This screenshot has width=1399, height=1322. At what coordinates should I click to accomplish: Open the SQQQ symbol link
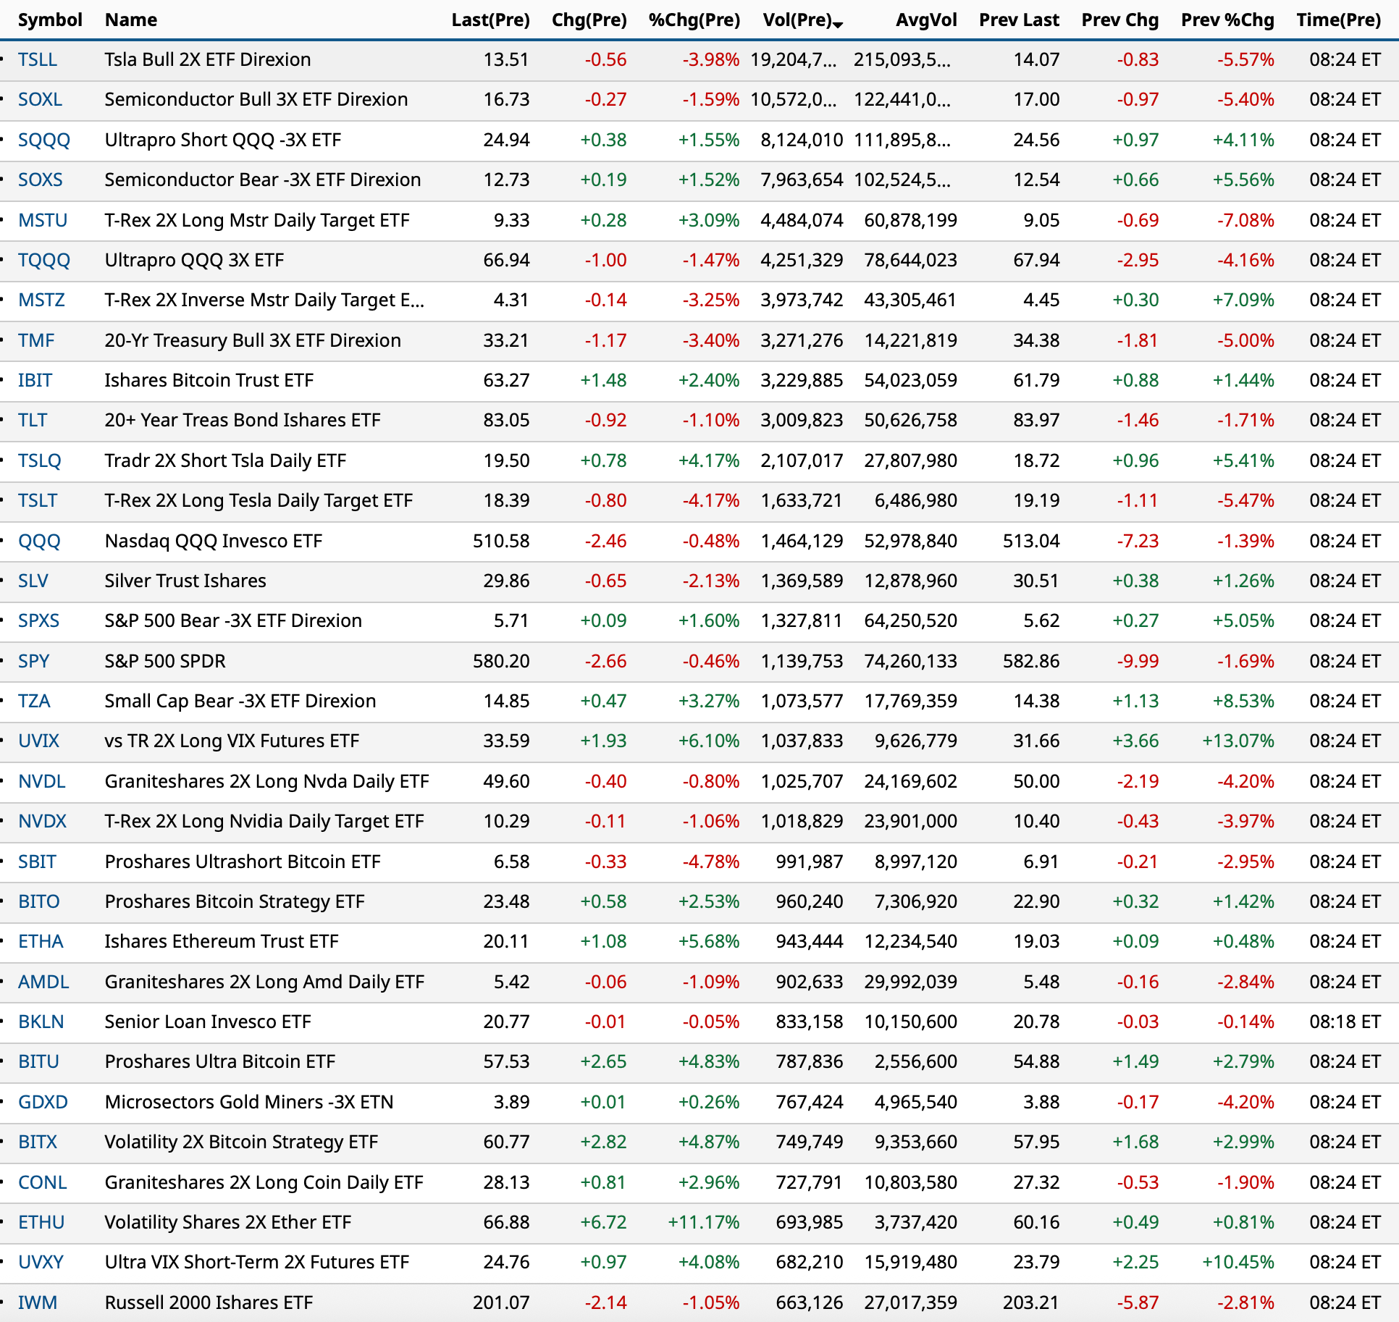pos(43,140)
